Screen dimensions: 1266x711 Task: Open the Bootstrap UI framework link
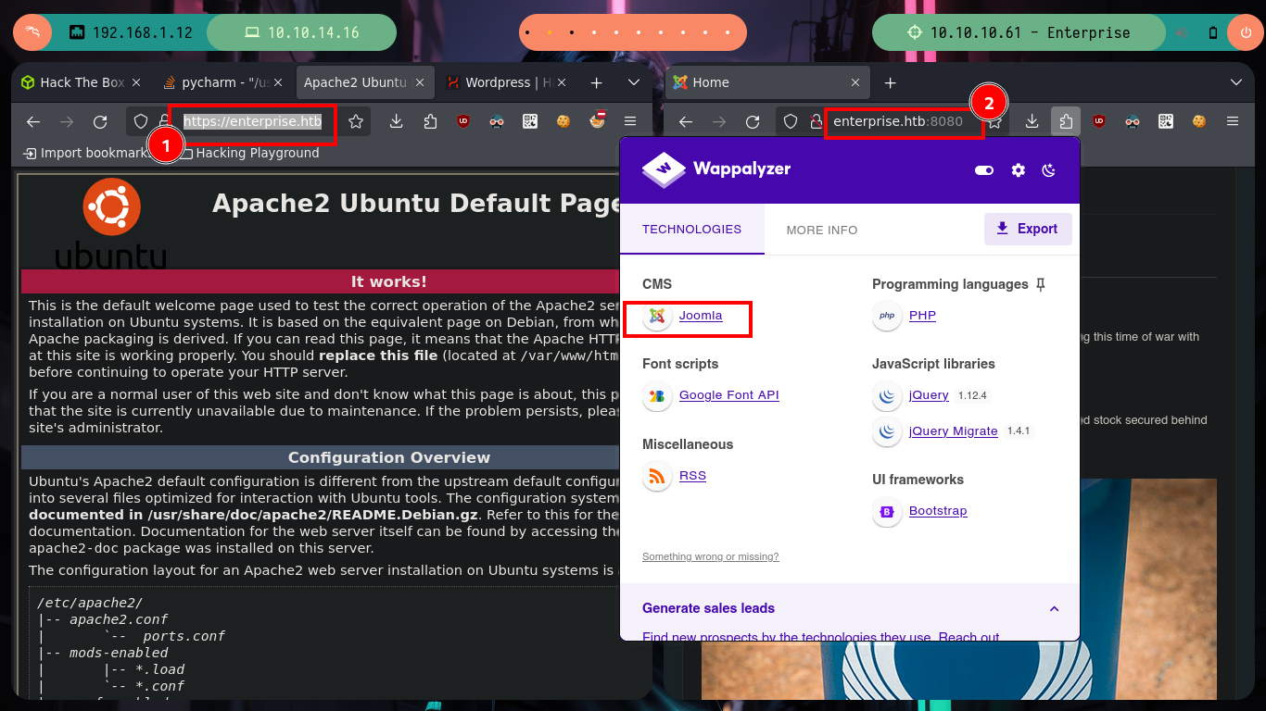click(938, 511)
